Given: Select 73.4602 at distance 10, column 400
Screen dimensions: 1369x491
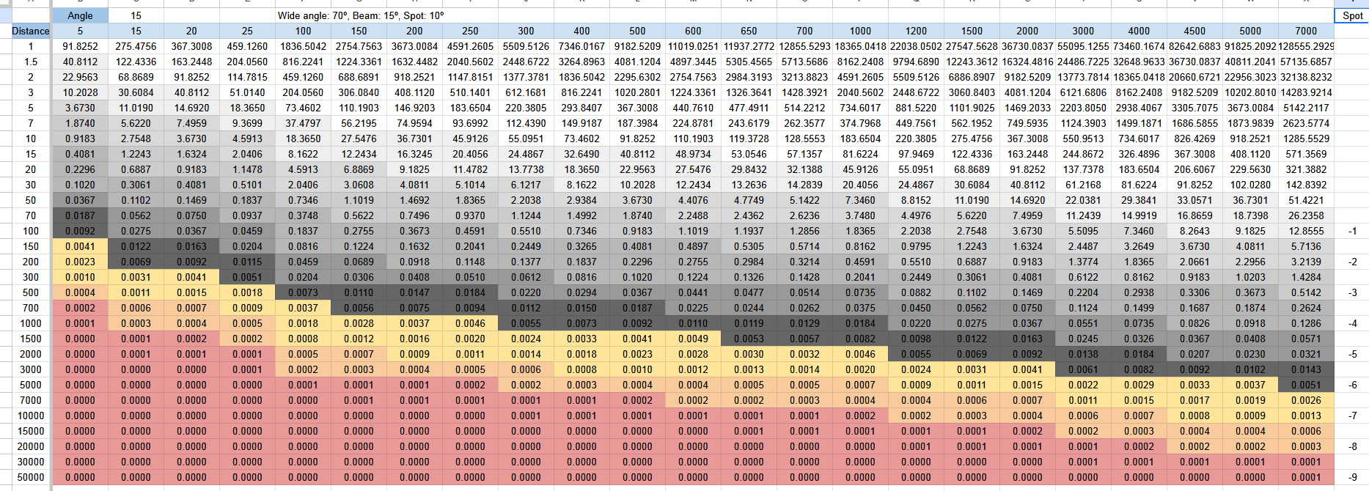Looking at the screenshot, I should coord(581,139).
